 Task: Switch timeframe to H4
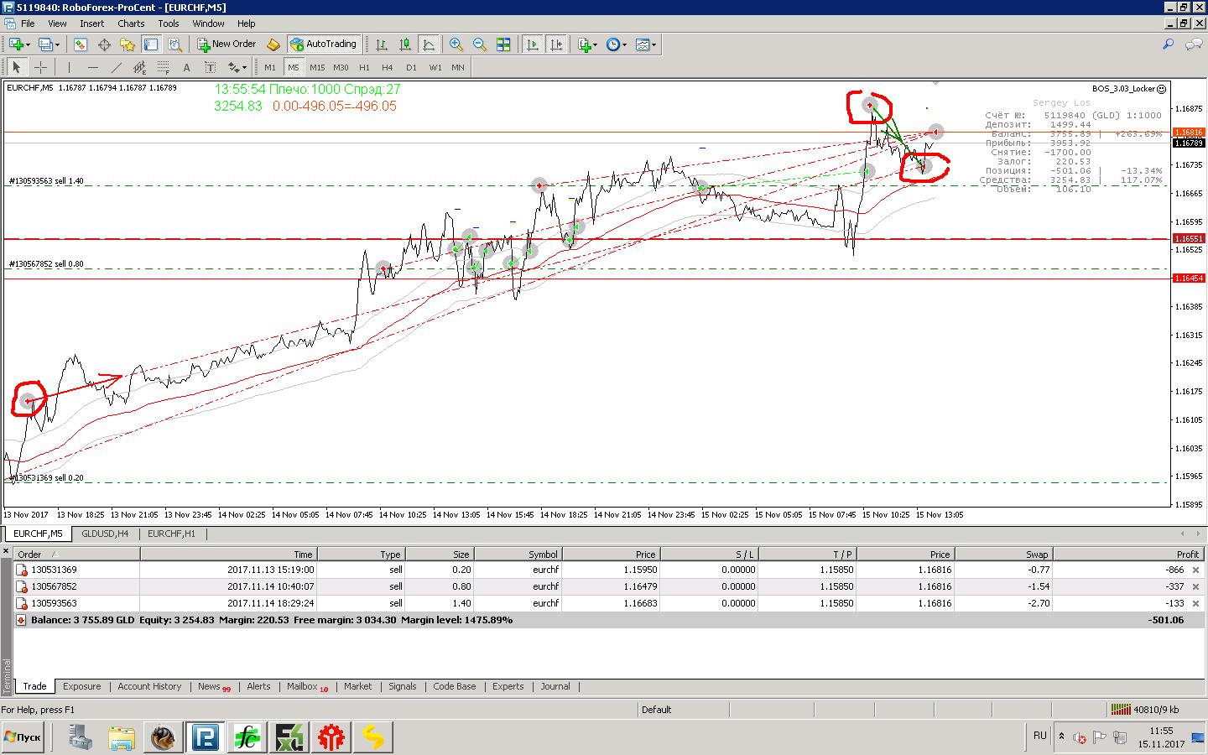(388, 67)
